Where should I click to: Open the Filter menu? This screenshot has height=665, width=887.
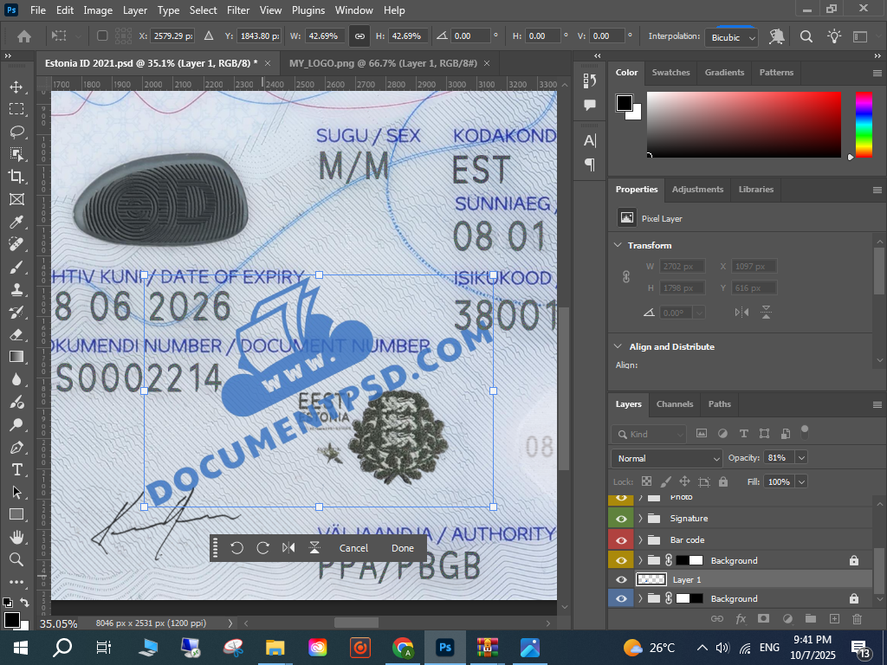(x=239, y=10)
